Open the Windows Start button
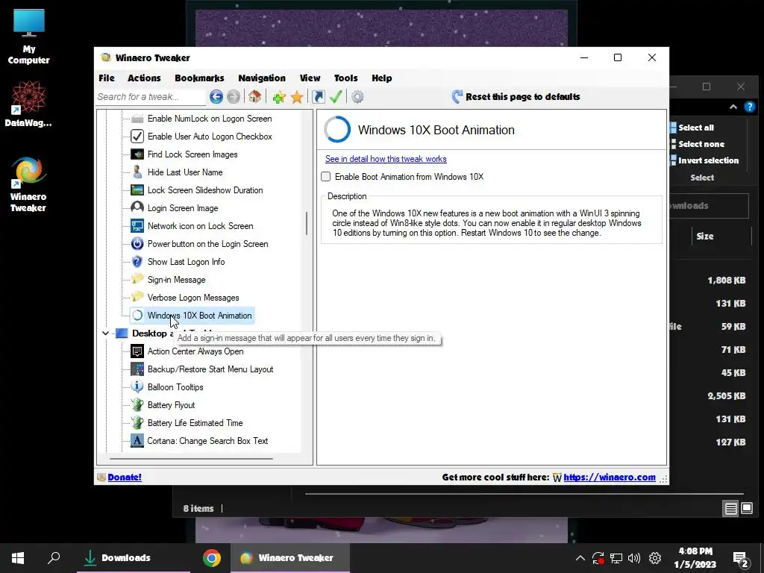Screen dimensions: 764x573 point(18,558)
